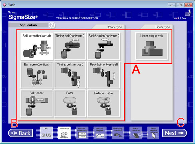Screen dimensions: 195x144
Task: Open the Motor selection step
Action: click(136, 133)
